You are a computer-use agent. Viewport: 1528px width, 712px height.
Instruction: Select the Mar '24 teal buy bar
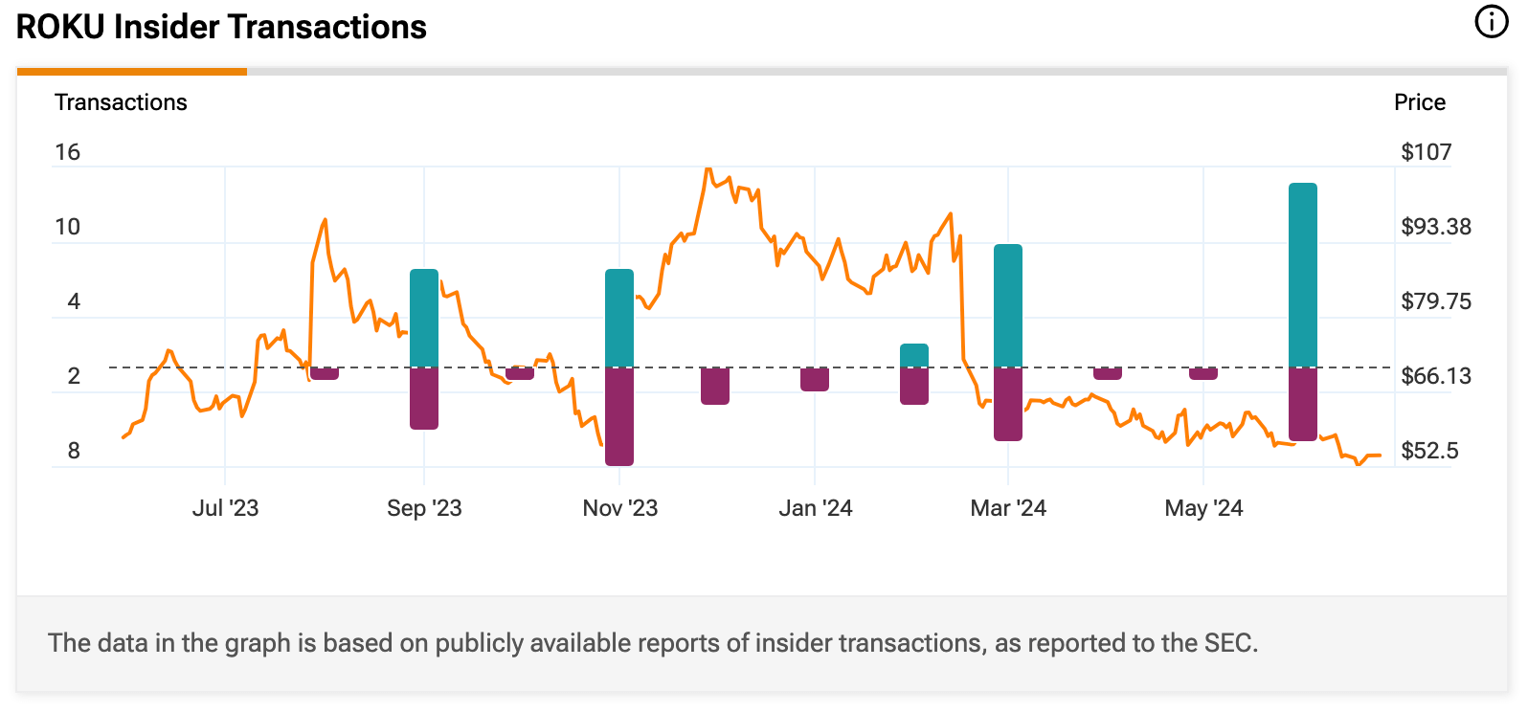coord(1008,305)
